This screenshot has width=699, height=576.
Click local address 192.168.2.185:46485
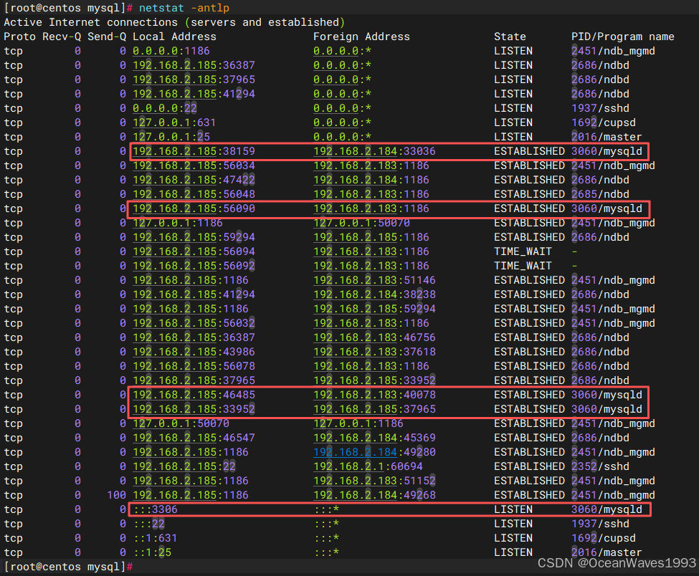click(194, 395)
